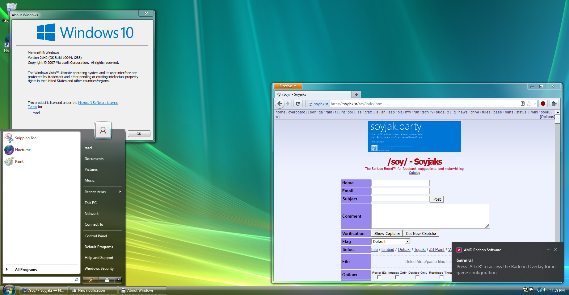This screenshot has height=295, width=569.
Task: Click the Show Captcha button
Action: point(387,233)
